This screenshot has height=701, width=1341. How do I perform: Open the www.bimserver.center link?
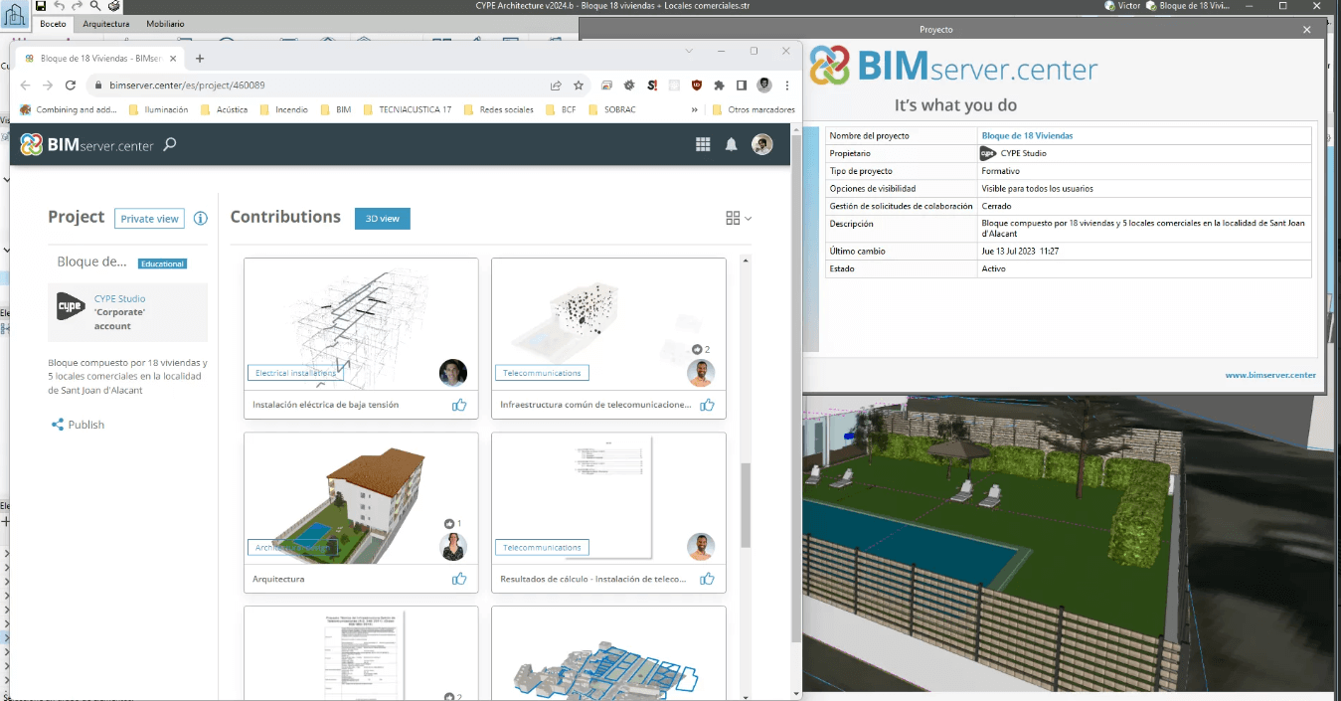[x=1269, y=375]
